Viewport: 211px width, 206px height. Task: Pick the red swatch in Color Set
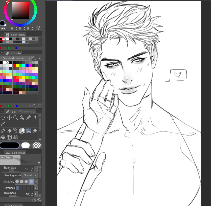tap(14, 65)
